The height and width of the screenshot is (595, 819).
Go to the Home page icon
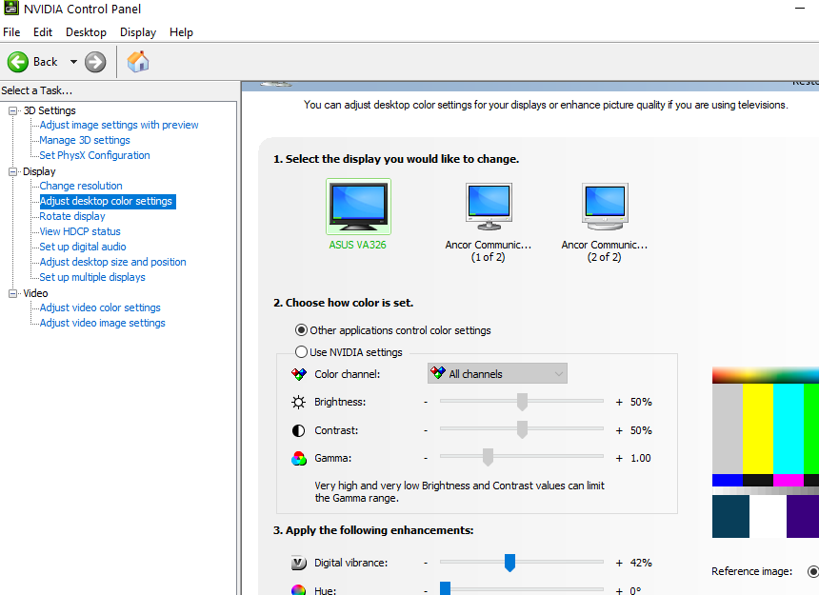[x=138, y=62]
